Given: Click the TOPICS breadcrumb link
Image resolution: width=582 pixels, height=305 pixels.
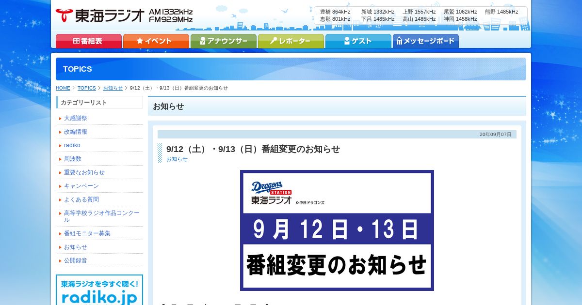Looking at the screenshot, I should [87, 88].
